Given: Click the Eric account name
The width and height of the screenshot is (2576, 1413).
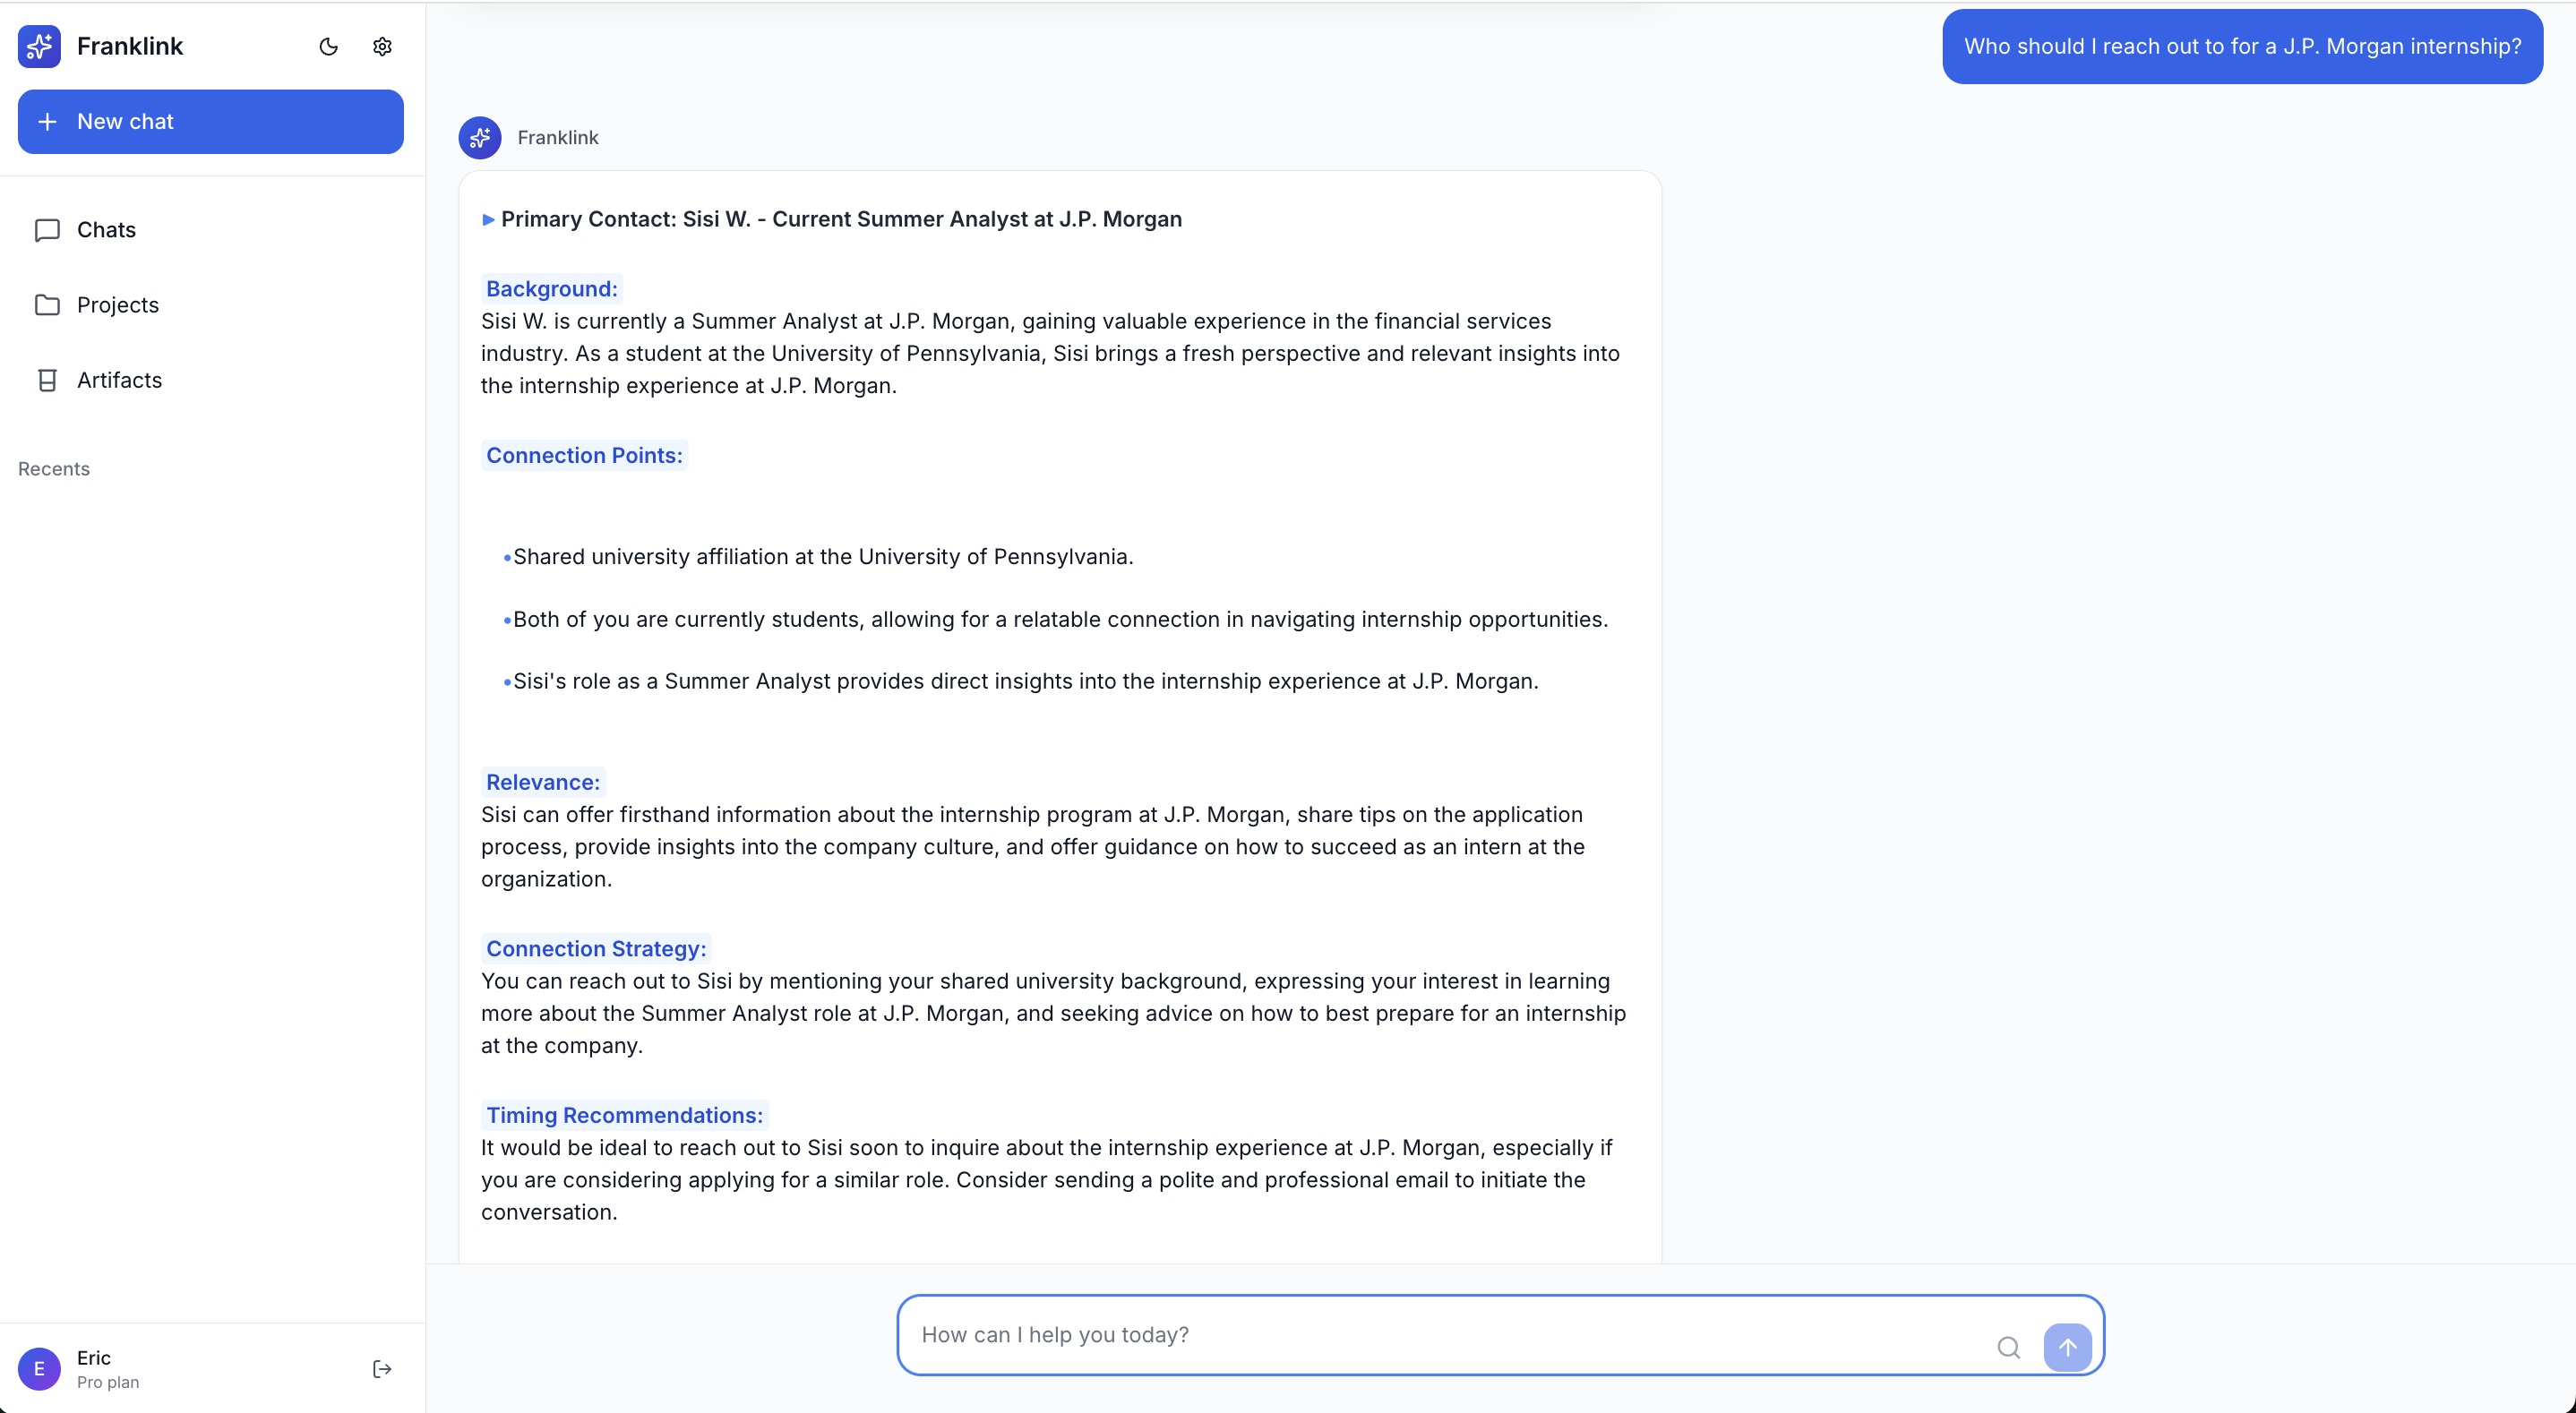Looking at the screenshot, I should point(94,1358).
